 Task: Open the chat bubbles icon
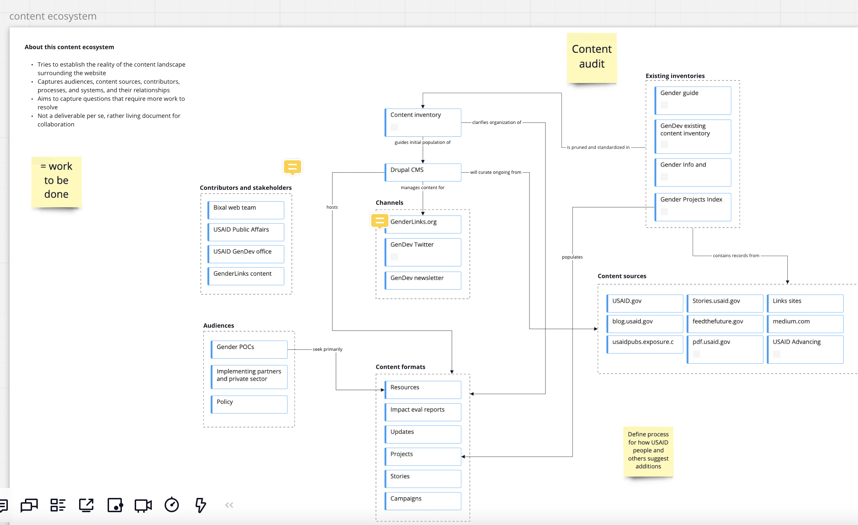coord(29,505)
